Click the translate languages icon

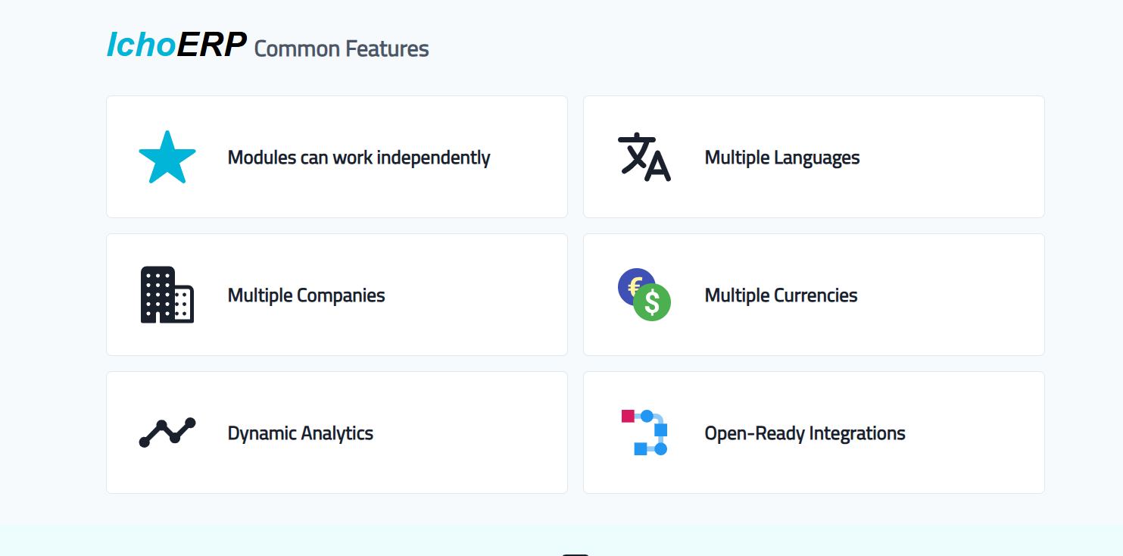(x=644, y=157)
